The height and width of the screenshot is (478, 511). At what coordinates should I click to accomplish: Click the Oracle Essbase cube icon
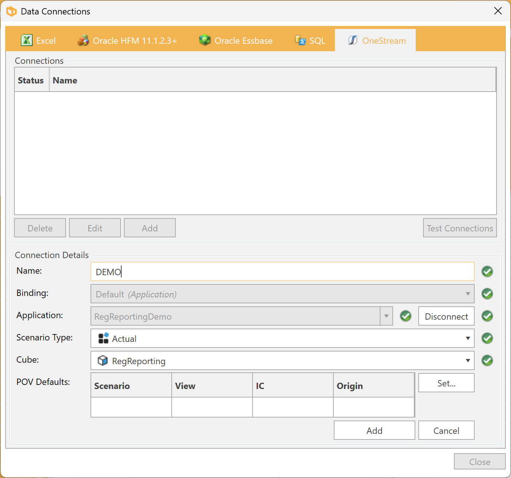point(205,40)
